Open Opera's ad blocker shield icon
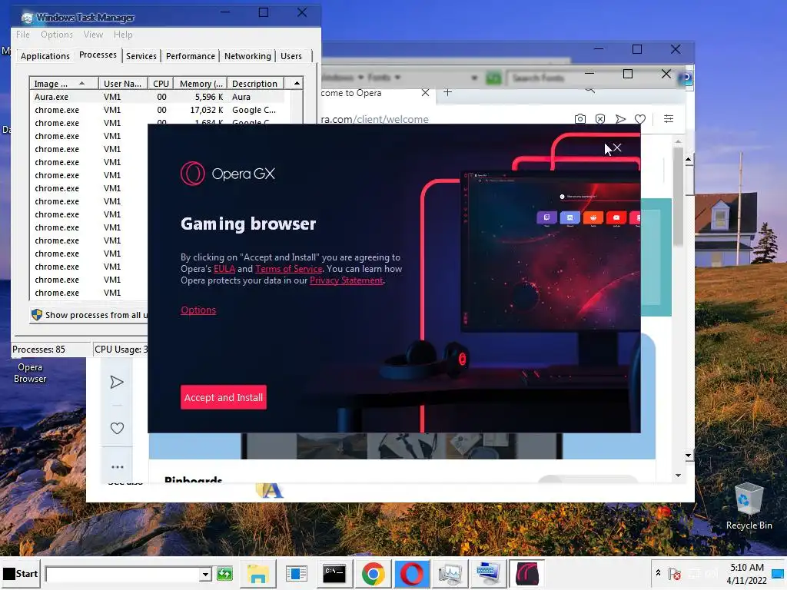 point(600,119)
